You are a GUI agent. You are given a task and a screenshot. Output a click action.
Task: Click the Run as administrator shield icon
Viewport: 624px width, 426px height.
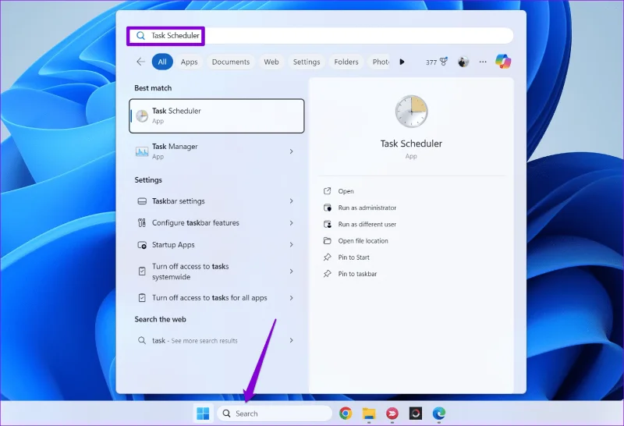[327, 208]
